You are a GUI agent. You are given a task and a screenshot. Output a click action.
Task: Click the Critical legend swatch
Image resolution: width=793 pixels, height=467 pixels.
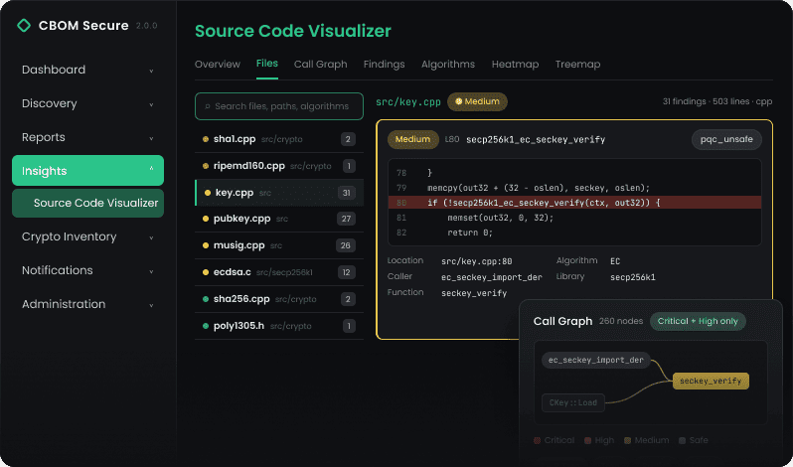tap(537, 441)
